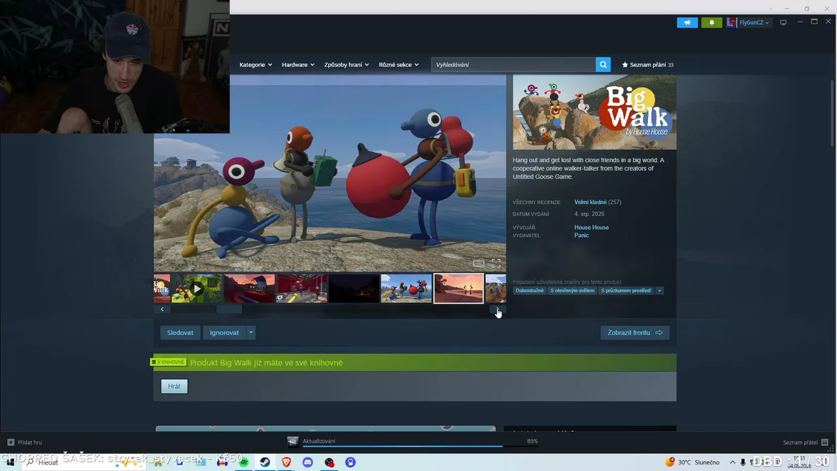This screenshot has height=471, width=837.
Task: Open Seznam přání wishlist link
Action: (647, 65)
